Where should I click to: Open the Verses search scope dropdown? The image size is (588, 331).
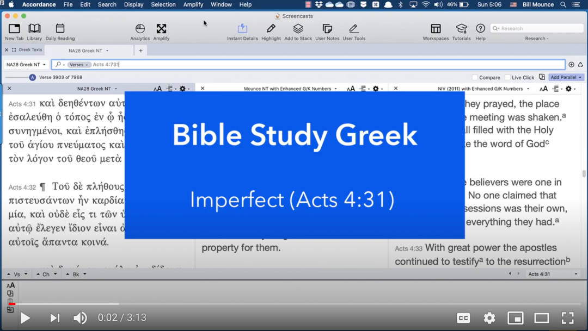point(78,65)
